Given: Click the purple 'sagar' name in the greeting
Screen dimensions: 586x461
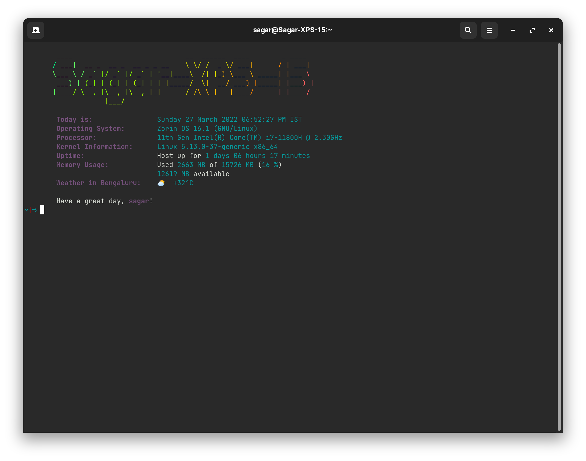Looking at the screenshot, I should pos(139,201).
